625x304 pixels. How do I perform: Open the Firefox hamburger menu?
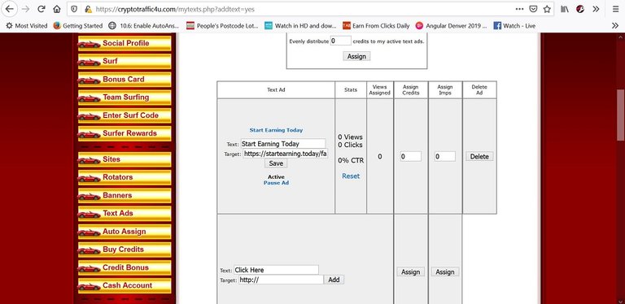click(x=615, y=9)
